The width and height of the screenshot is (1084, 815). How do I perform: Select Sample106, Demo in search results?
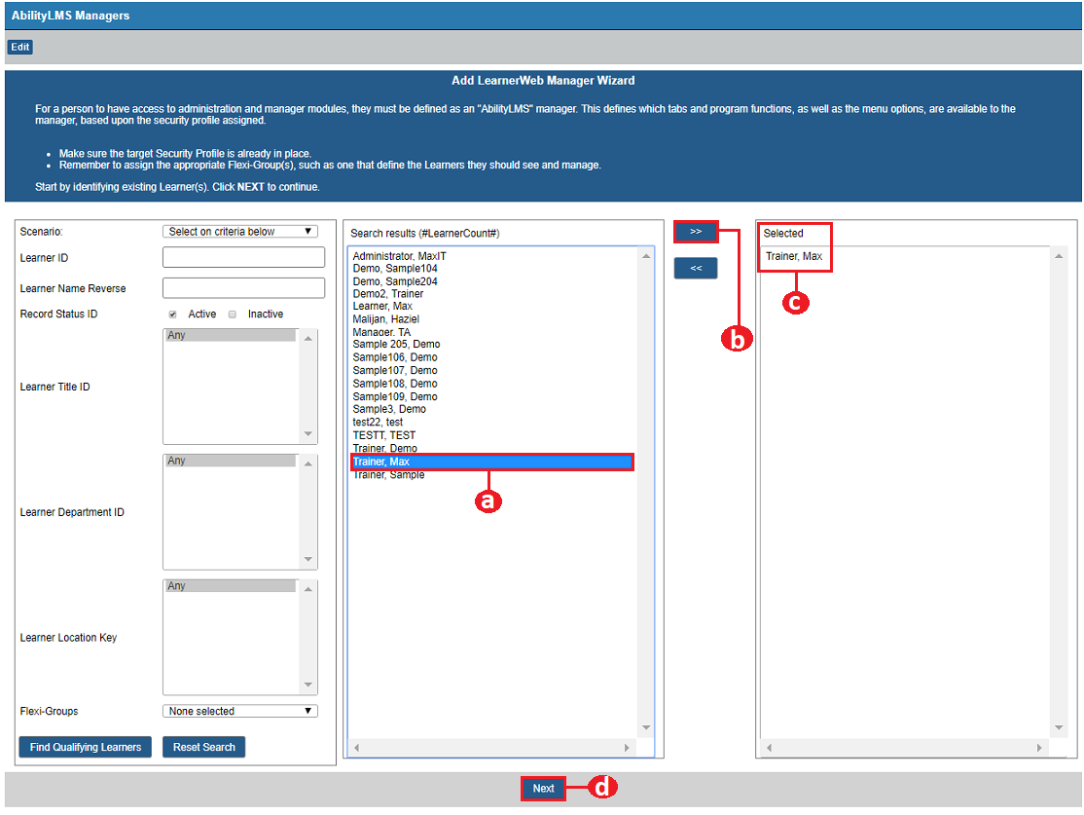(395, 357)
